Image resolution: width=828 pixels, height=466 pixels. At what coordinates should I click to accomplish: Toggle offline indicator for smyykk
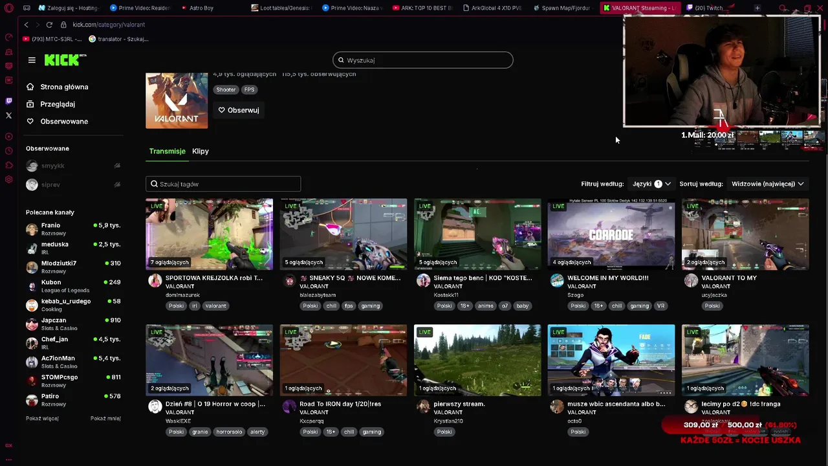pyautogui.click(x=117, y=166)
